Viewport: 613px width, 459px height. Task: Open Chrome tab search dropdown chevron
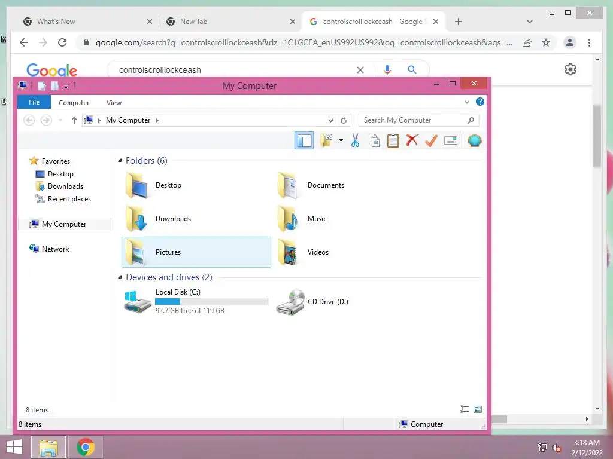(530, 22)
